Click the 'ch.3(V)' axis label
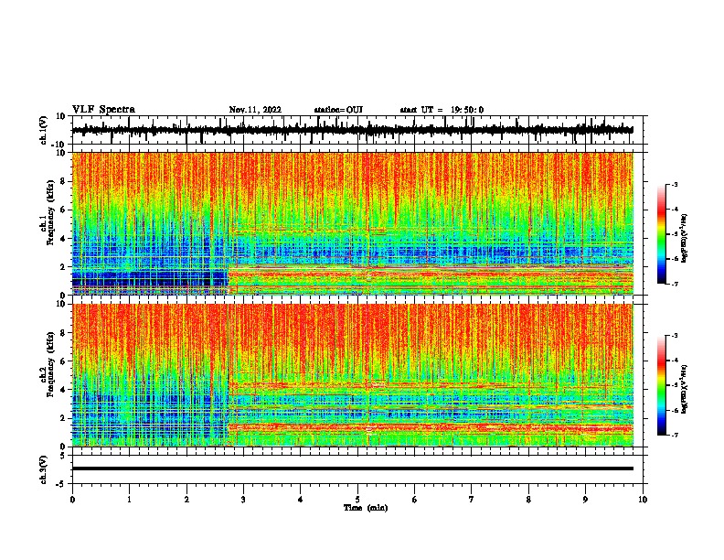The height and width of the screenshot is (560, 724). pyautogui.click(x=43, y=469)
